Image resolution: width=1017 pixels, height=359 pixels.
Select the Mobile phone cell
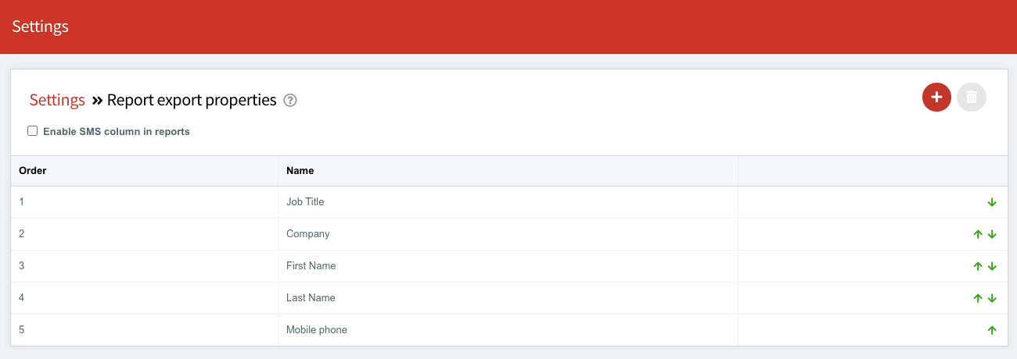pyautogui.click(x=508, y=330)
